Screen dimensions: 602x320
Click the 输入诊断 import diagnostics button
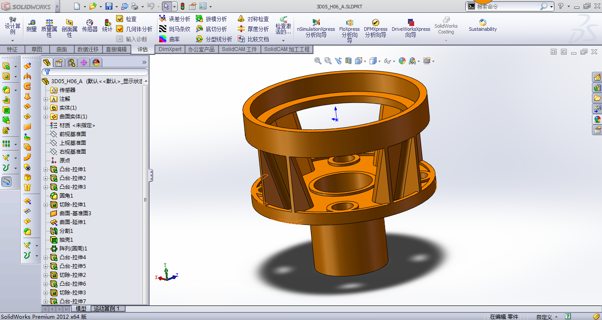[x=131, y=39]
